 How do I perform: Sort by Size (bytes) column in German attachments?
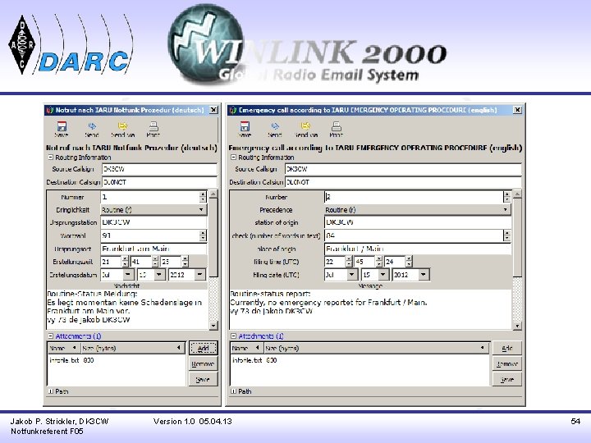[132, 348]
